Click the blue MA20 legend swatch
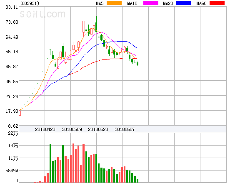The width and height of the screenshot is (250, 183). [x=184, y=3]
